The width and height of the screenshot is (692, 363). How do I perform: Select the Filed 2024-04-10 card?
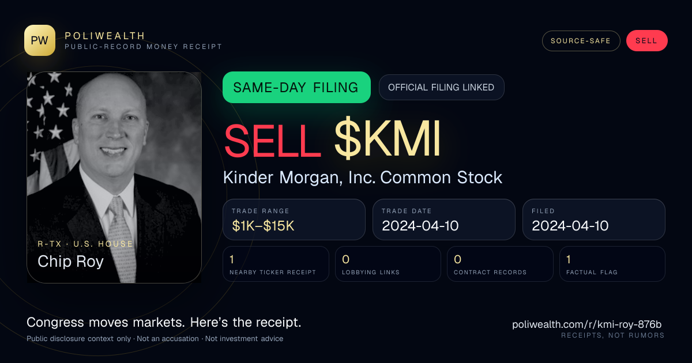594,220
